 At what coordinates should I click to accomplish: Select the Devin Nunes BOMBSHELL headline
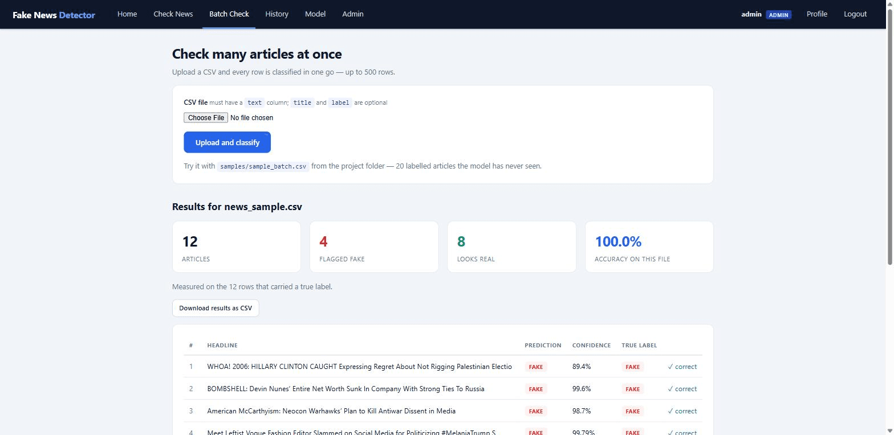[346, 389]
